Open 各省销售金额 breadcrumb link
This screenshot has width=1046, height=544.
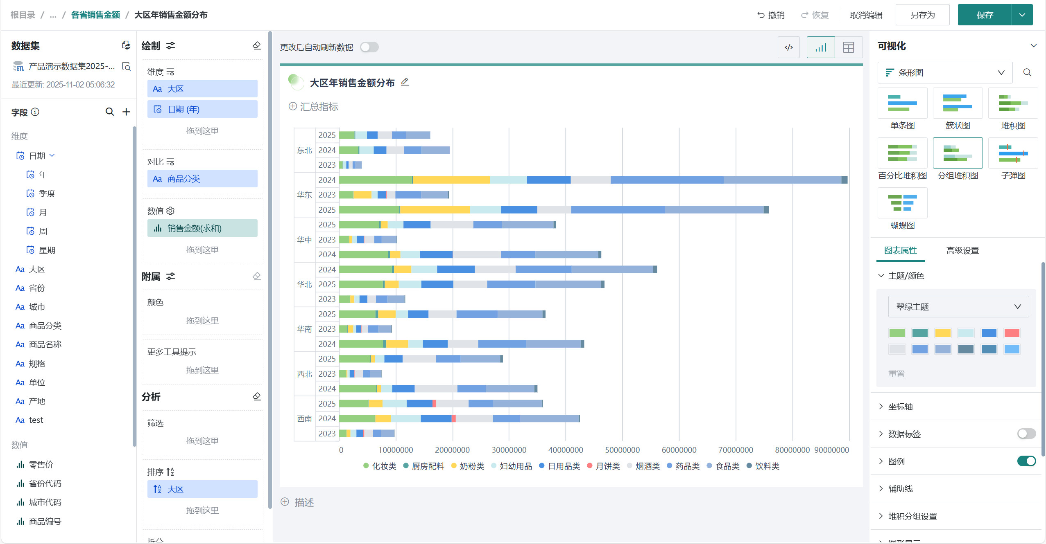coord(95,15)
